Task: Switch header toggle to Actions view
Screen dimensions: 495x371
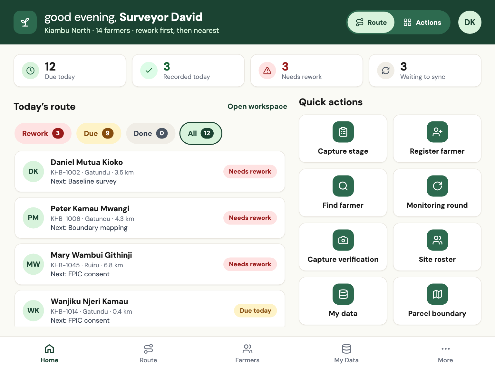Action: [x=422, y=22]
